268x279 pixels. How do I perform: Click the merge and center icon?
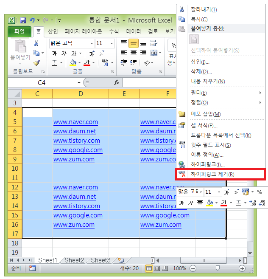[154, 53]
